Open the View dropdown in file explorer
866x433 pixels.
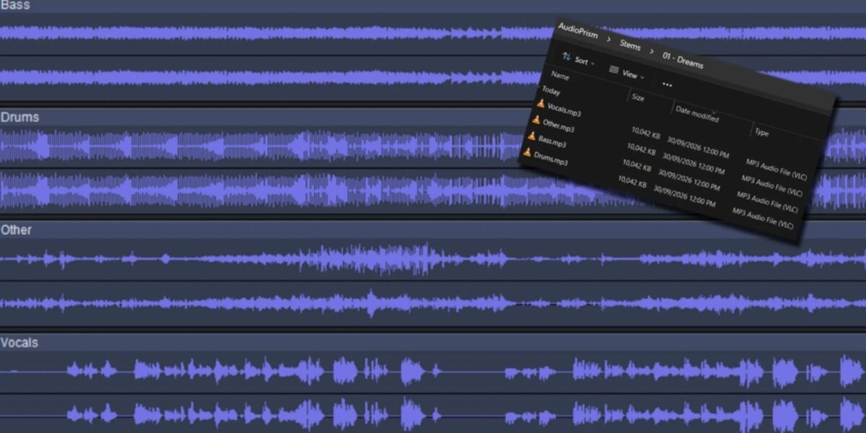(627, 73)
